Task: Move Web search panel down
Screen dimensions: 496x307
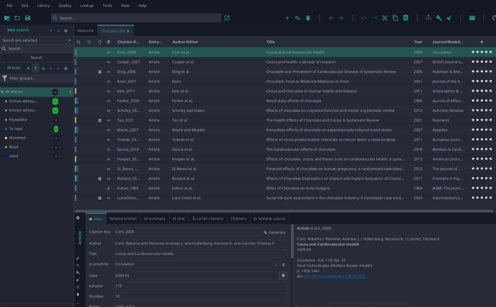Action: (58, 31)
